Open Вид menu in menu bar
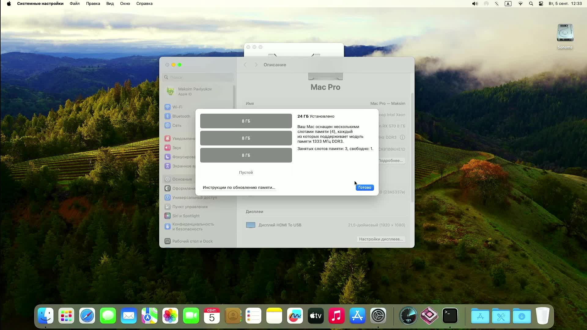587x330 pixels. coord(110,4)
